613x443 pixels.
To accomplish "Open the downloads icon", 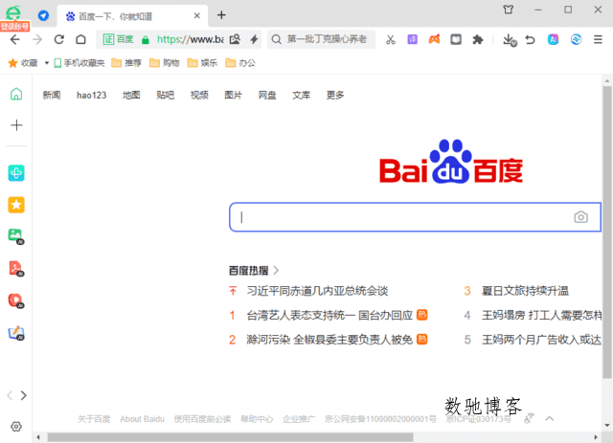I will click(x=510, y=40).
